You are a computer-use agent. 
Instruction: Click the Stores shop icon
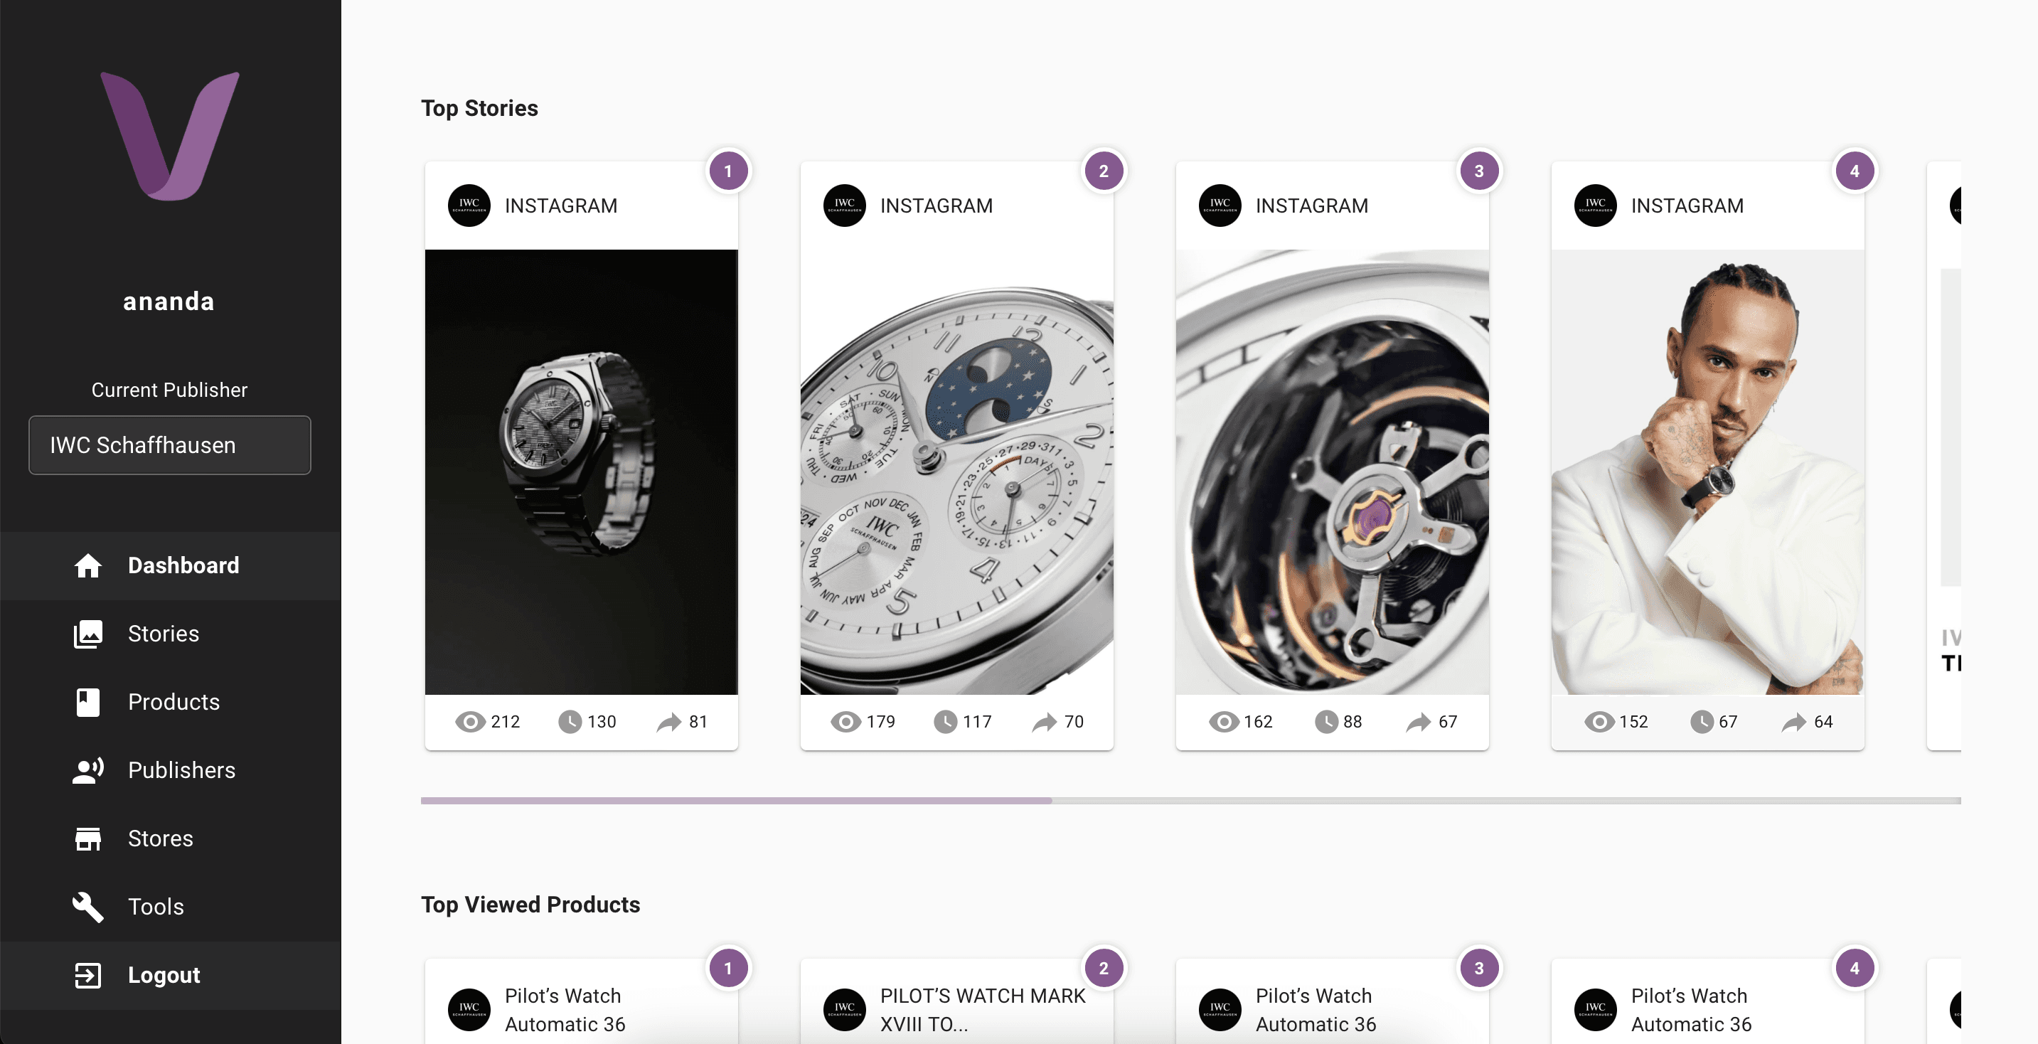pyautogui.click(x=87, y=838)
